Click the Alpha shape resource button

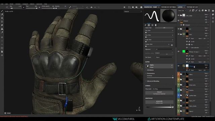tap(159, 66)
